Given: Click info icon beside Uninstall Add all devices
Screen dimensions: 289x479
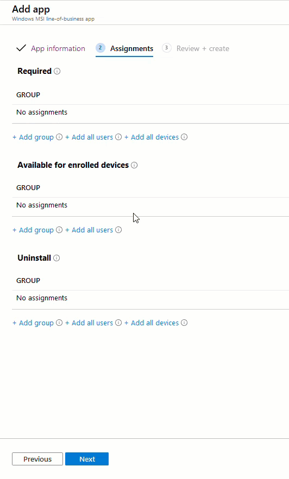Looking at the screenshot, I should tap(184, 323).
